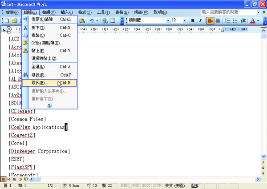
Task: Click the spelling status book icon
Action: coord(195,186)
